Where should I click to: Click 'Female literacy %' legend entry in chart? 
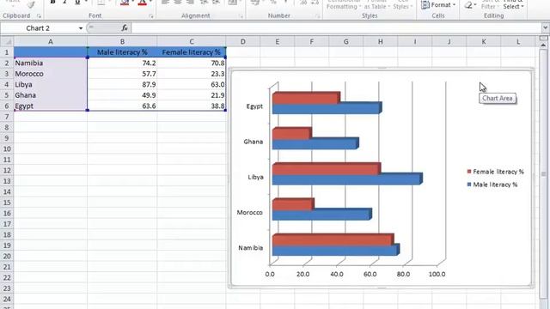(496, 172)
